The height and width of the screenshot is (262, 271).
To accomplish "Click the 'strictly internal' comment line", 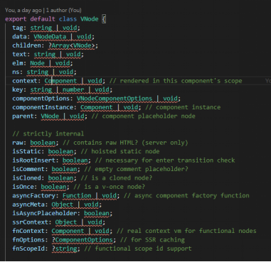I will 48,133.
